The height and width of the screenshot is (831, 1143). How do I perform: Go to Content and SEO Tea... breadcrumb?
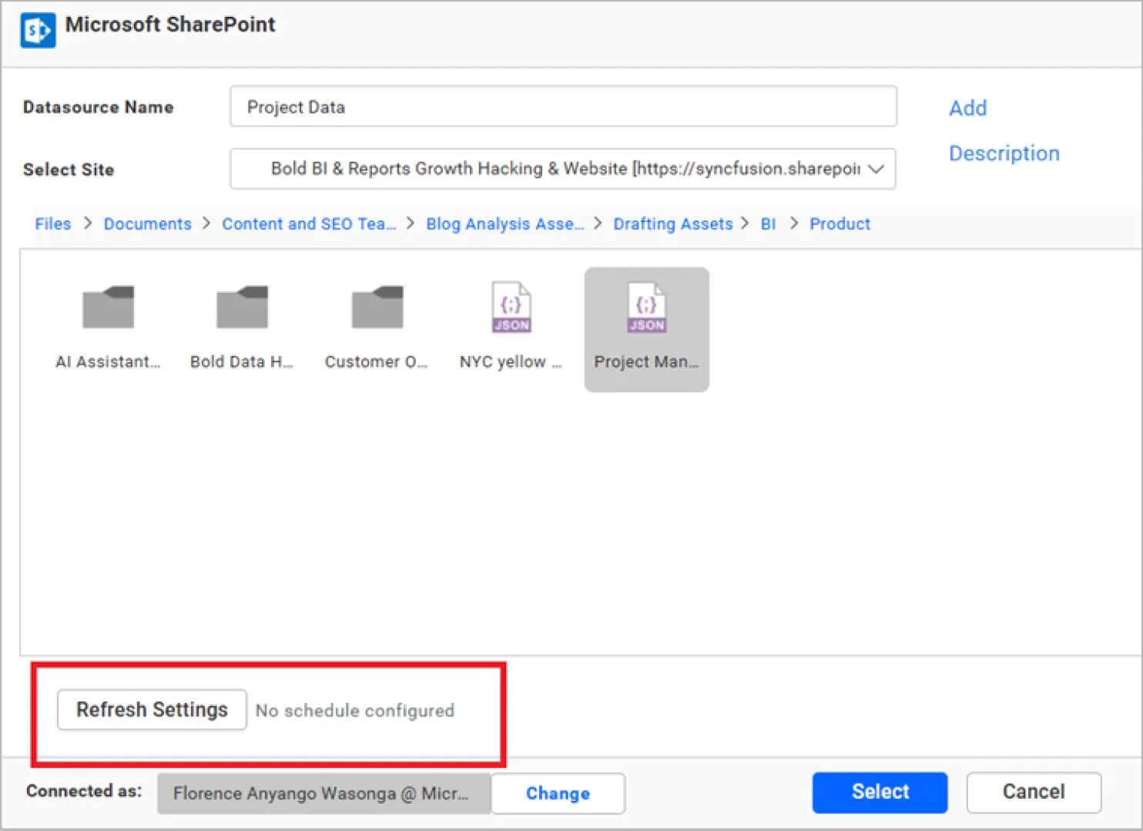pos(309,224)
